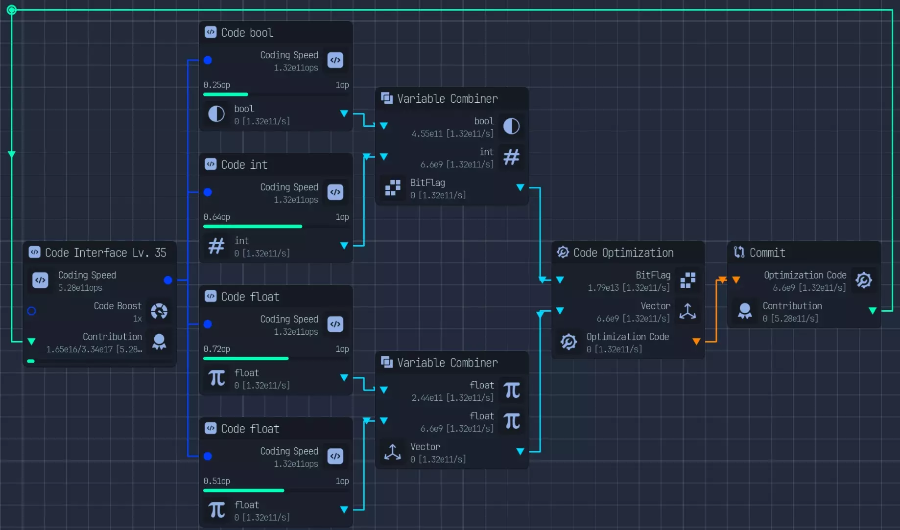This screenshot has height=530, width=900.
Task: Click the pi icon beside float 6.6e9
Action: click(512, 421)
